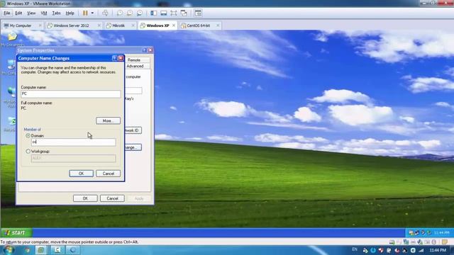
Task: Open the View menu
Action: (31, 13)
